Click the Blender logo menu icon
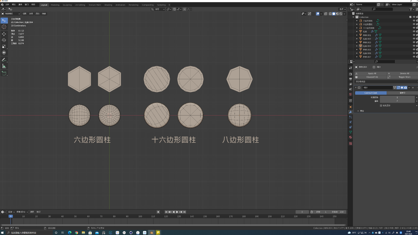Screen dimensions: 418x235 [2, 5]
